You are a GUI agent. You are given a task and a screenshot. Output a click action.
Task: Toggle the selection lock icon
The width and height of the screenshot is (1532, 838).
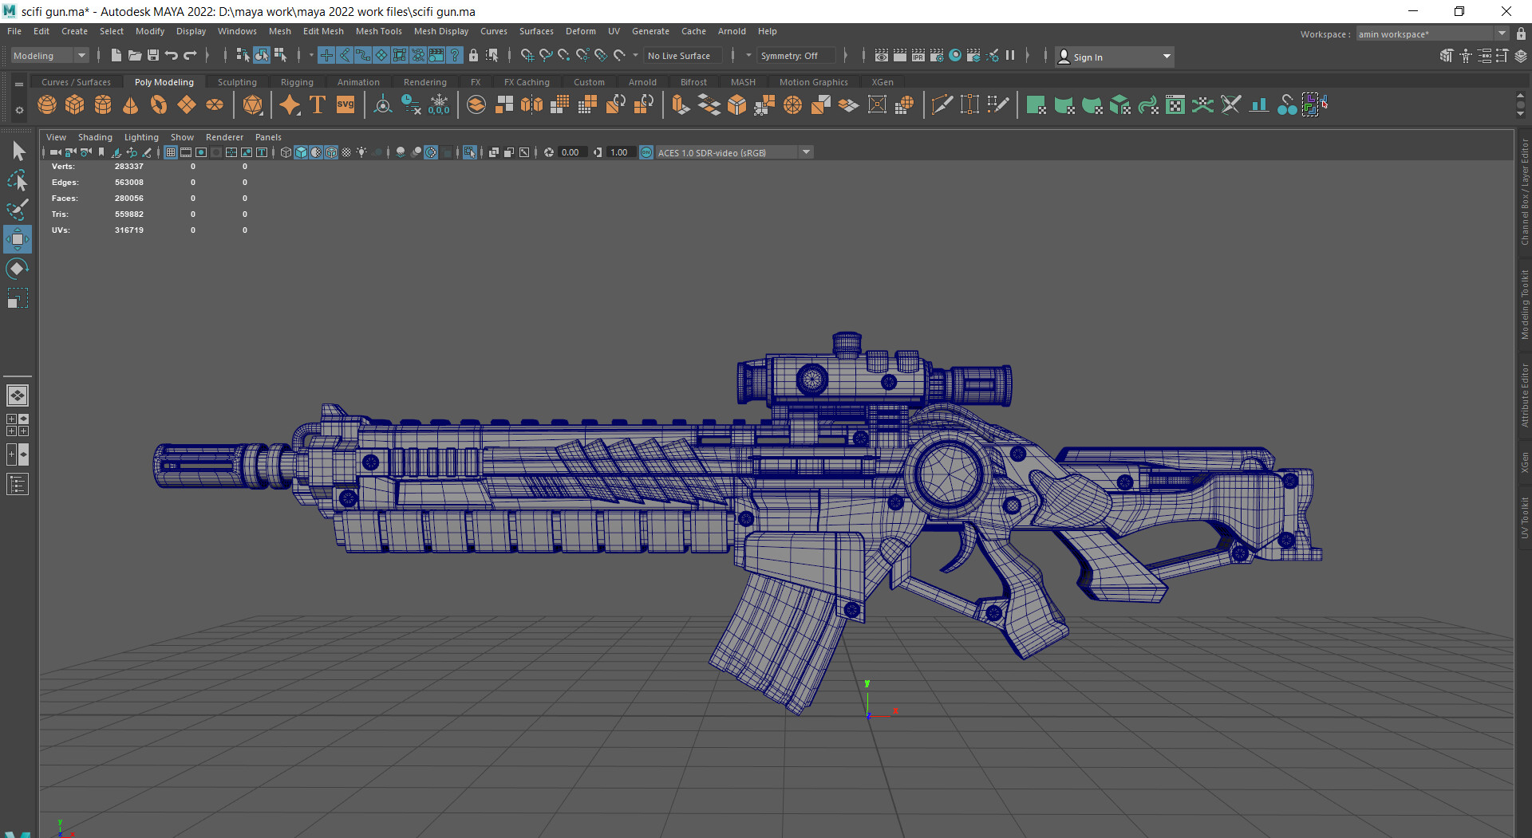tap(472, 55)
